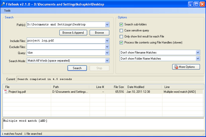
Task: Click inside the Query text field
Action: click(x=65, y=53)
